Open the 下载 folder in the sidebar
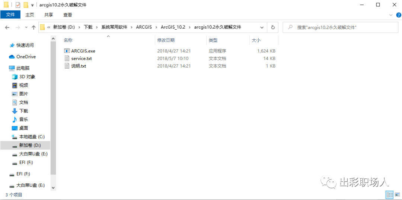402x200 pixels. (23, 111)
